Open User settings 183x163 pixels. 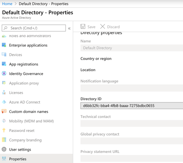pyautogui.click(x=20, y=149)
